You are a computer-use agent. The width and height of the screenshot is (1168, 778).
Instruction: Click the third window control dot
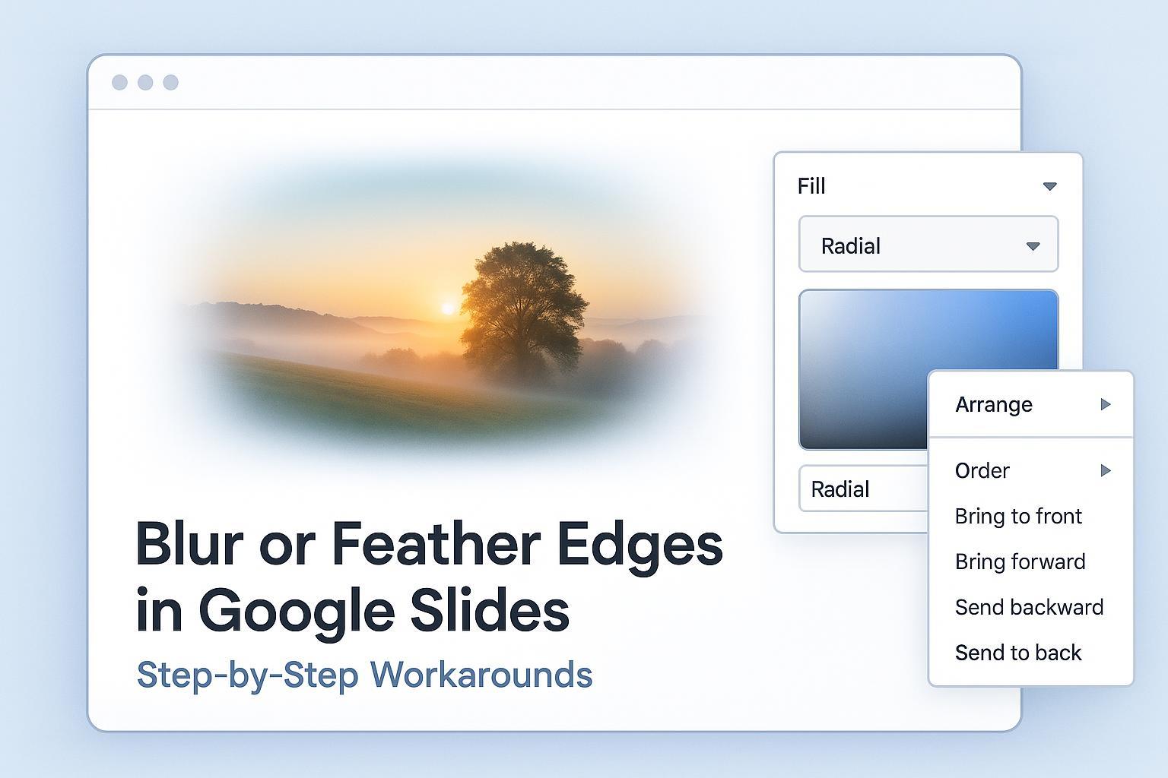[171, 82]
